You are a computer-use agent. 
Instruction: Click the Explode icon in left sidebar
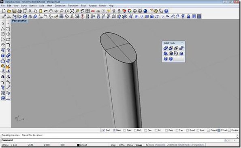(x=8, y=66)
